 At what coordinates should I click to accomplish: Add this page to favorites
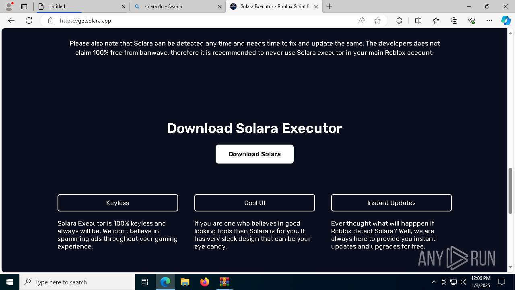pos(377,21)
